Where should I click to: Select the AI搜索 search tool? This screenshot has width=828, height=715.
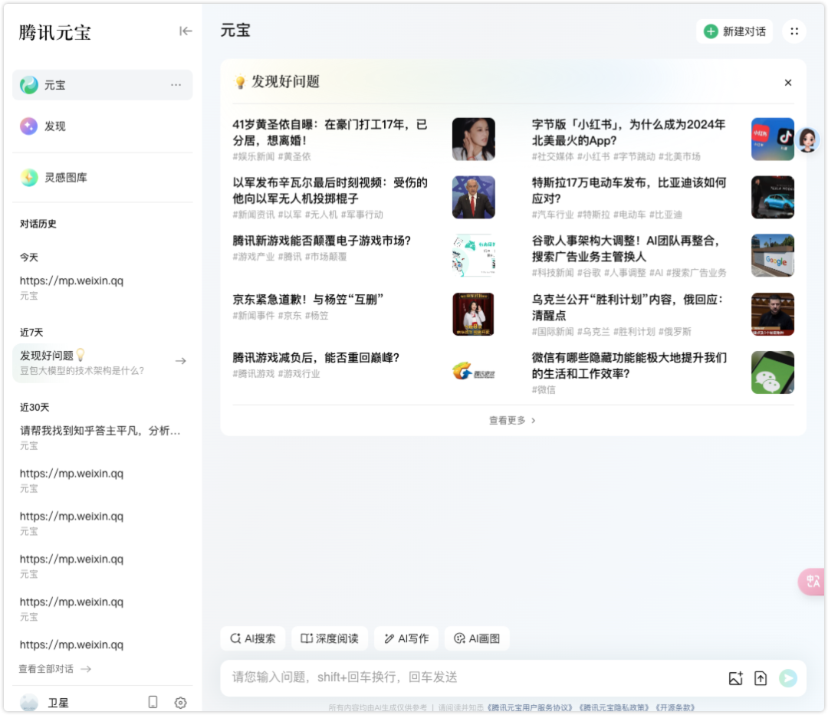point(252,638)
